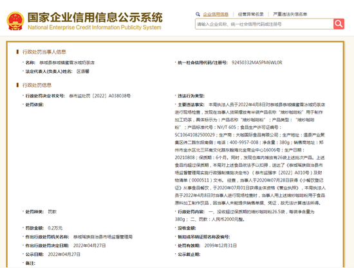The image size is (354, 268).
Task: Click the 主要违法事实 label
Action: pyautogui.click(x=191, y=104)
